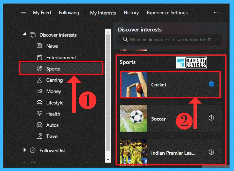Switch to My Feed tab
This screenshot has height=171, width=234.
pos(42,12)
